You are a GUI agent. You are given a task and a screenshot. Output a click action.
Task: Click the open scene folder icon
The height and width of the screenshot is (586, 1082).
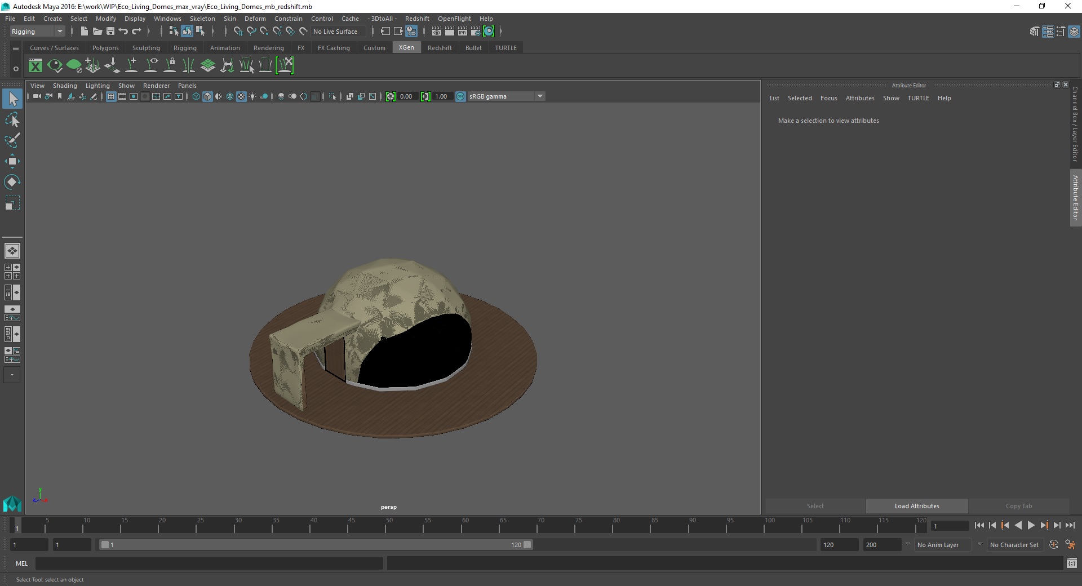(97, 32)
